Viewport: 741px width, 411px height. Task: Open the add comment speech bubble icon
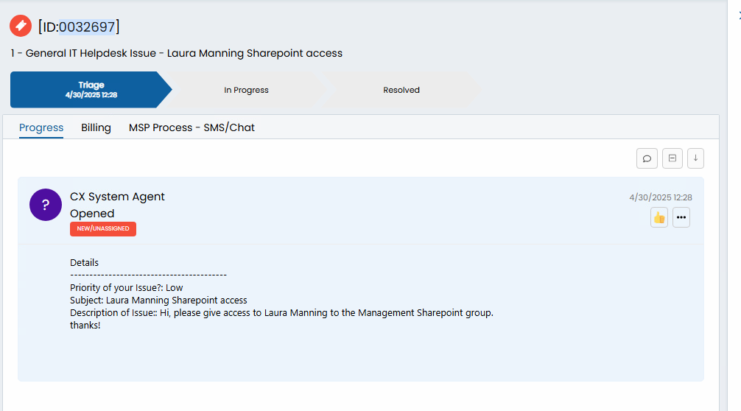[x=647, y=158]
